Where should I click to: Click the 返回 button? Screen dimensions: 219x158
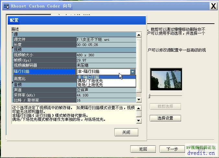(x=143, y=149)
